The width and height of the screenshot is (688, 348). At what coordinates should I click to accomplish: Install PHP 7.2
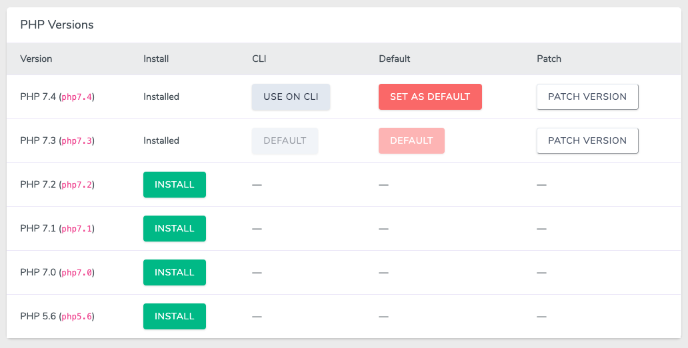(x=175, y=184)
